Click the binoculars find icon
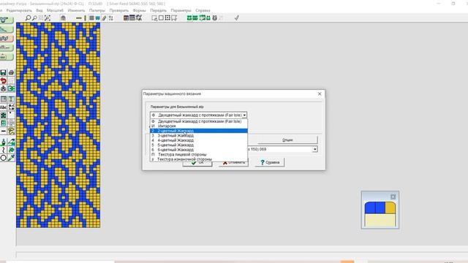The width and height of the screenshot is (468, 263). coord(3,88)
